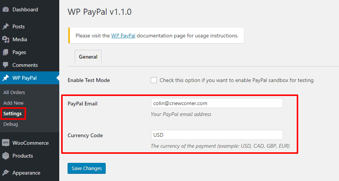Click into the Currency Code field
339x181 pixels.
(x=217, y=135)
